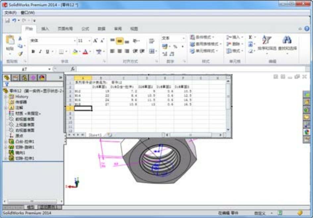Click the cells Insert button
Viewport: 313px width, 218px height.
point(235,37)
